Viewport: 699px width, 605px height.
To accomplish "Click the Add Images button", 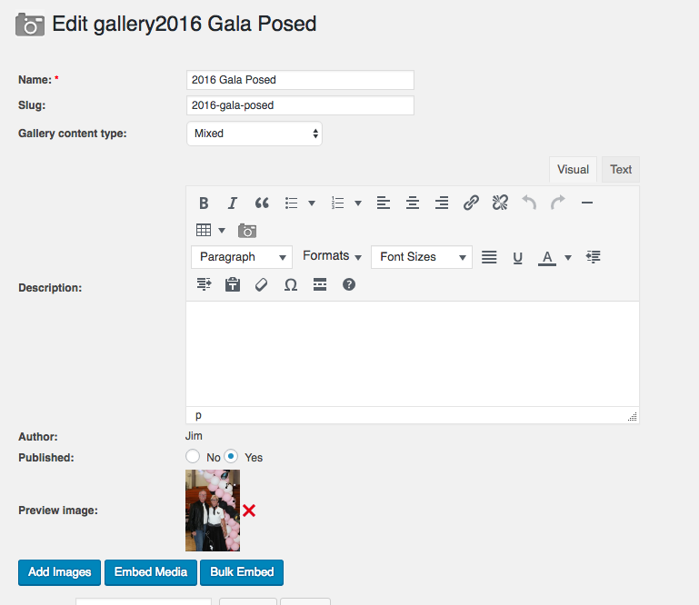I will tap(59, 572).
